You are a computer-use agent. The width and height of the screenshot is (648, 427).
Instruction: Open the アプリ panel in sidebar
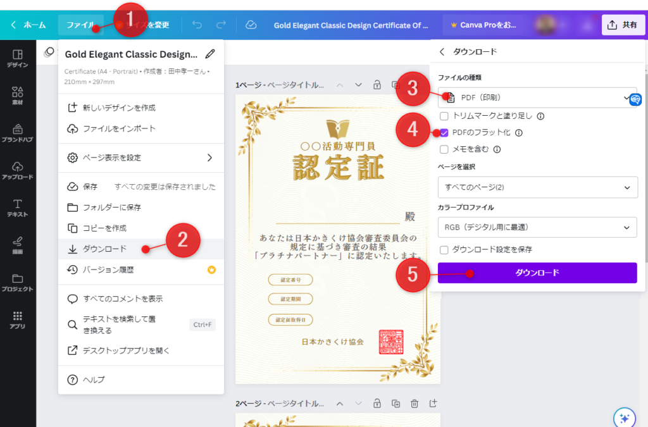pyautogui.click(x=18, y=319)
